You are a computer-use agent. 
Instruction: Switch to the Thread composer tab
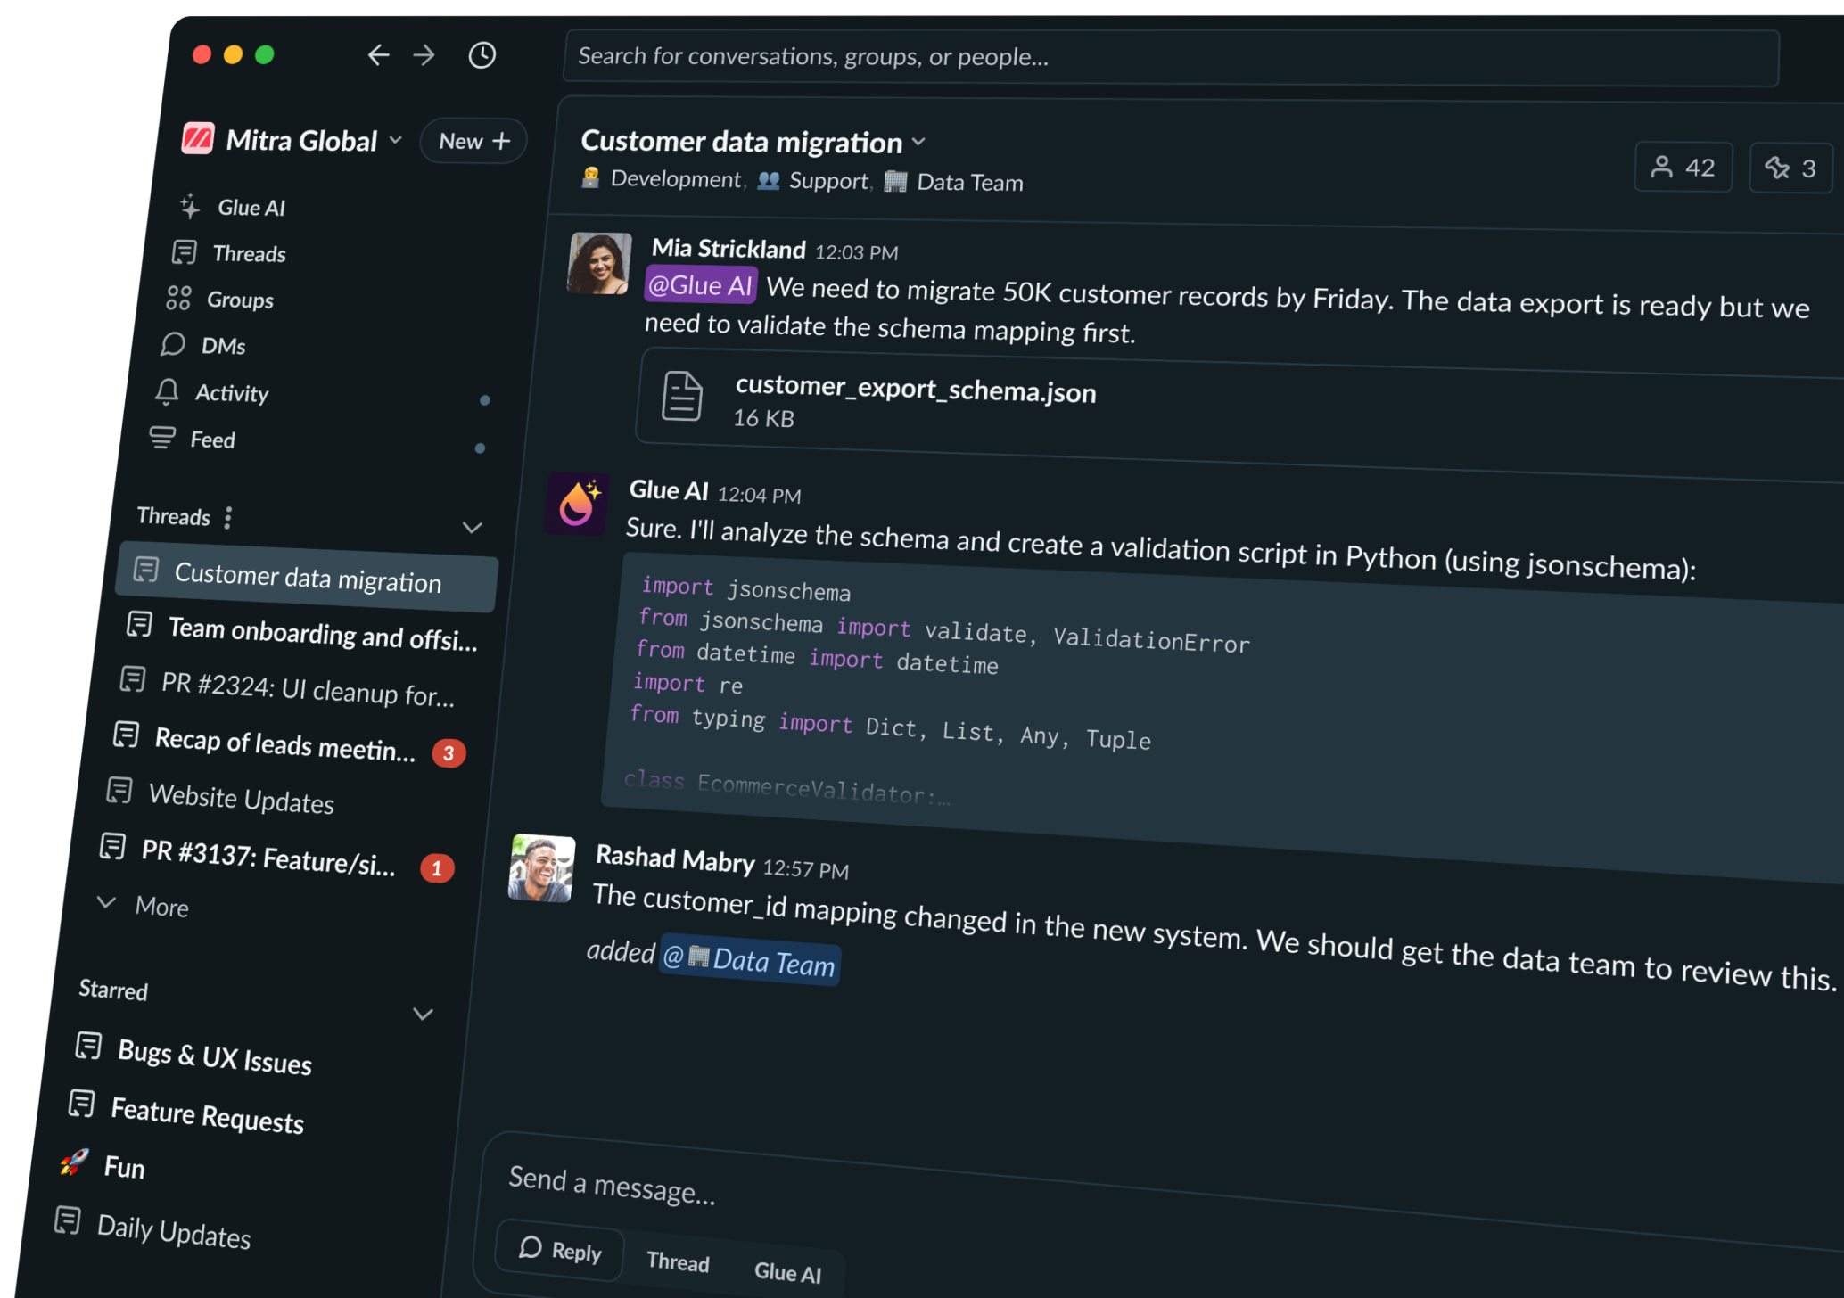[678, 1261]
